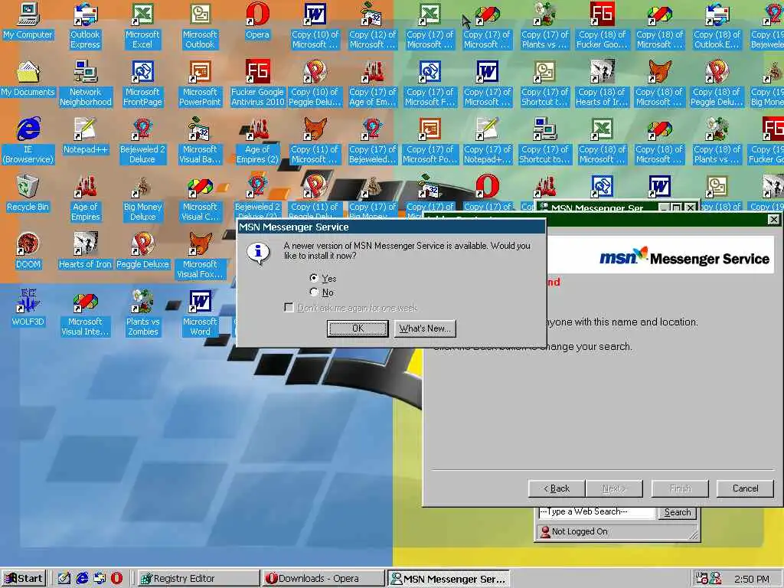Select the Microsoft PowerPoint shortcut

(x=200, y=83)
